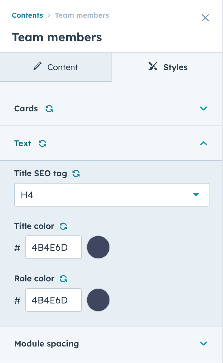This screenshot has height=363, width=223.
Task: Click the Title color hex input field
Action: click(54, 247)
